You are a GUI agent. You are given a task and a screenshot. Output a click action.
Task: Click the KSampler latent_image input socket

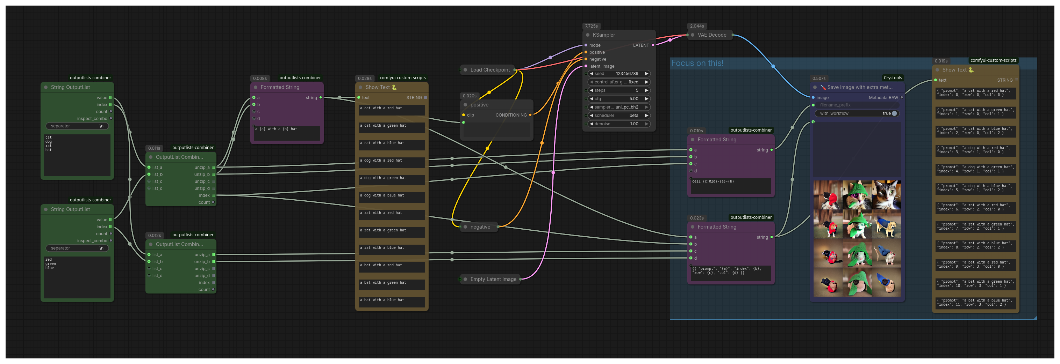[x=586, y=66]
